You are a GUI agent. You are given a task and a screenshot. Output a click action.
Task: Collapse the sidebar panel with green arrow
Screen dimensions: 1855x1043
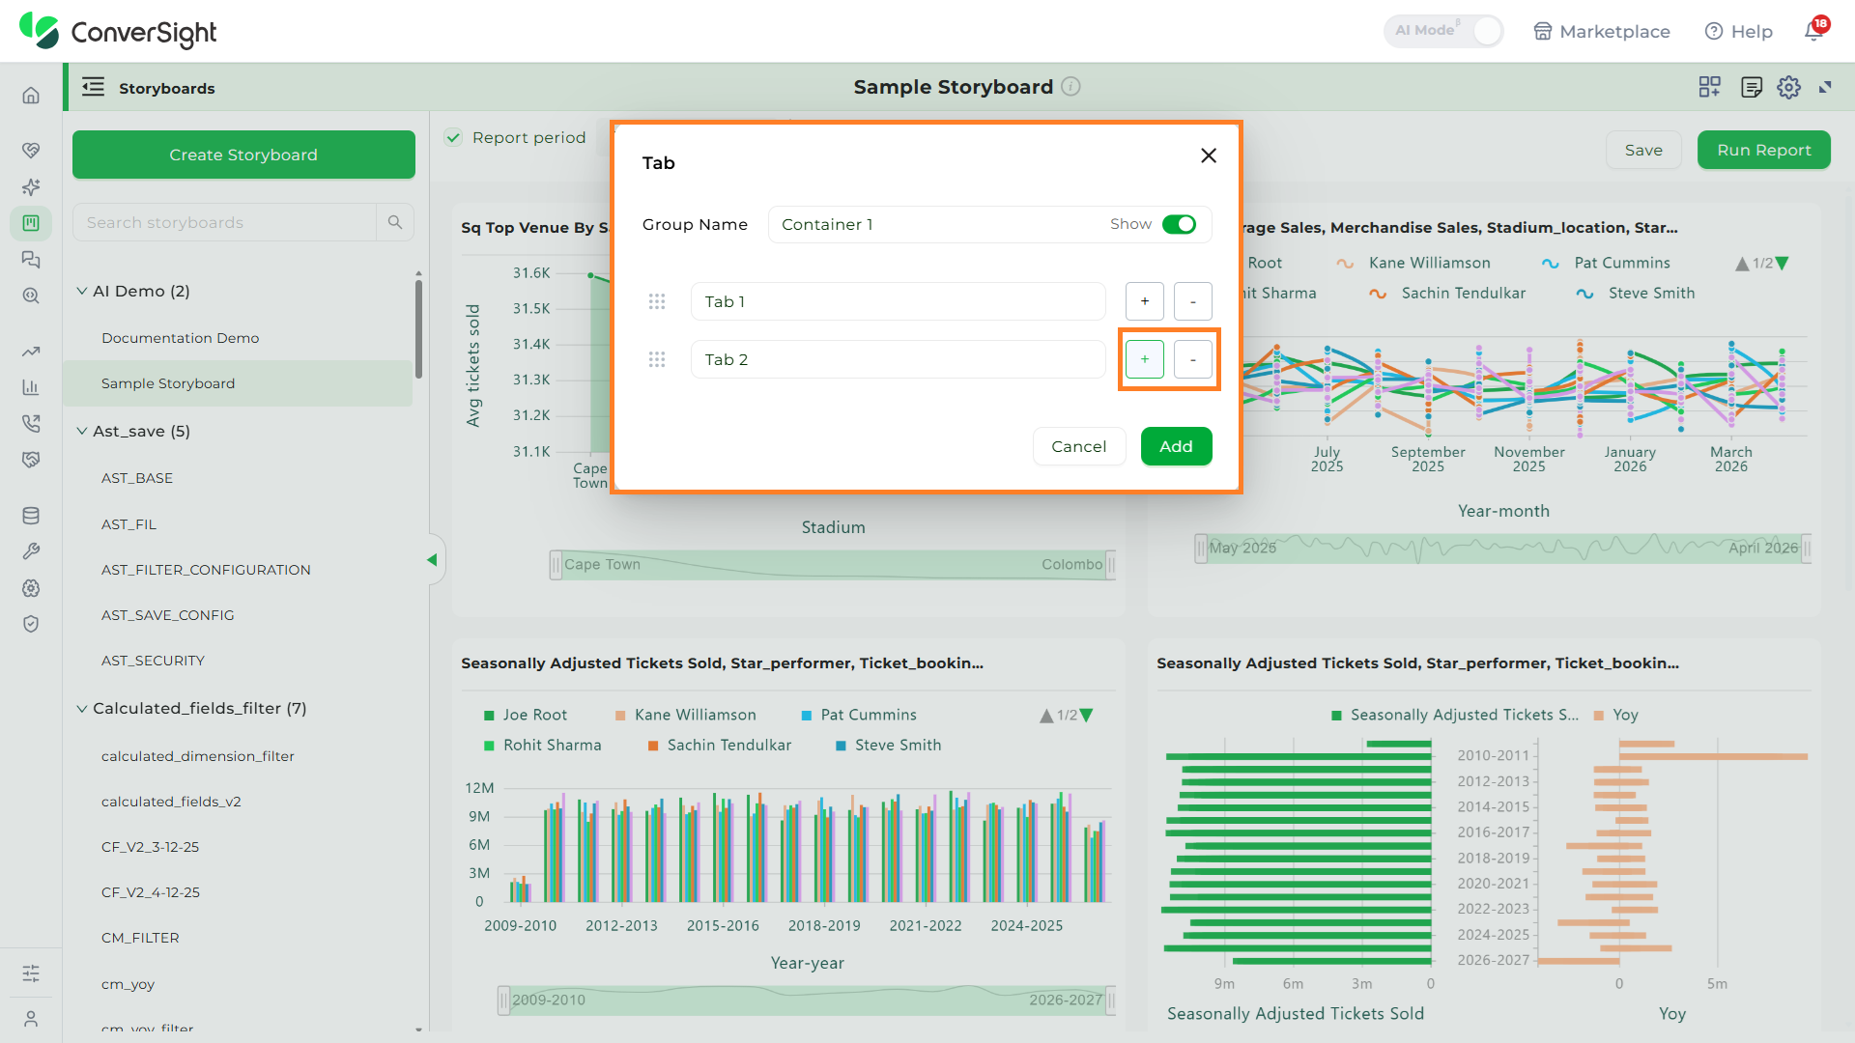[432, 560]
